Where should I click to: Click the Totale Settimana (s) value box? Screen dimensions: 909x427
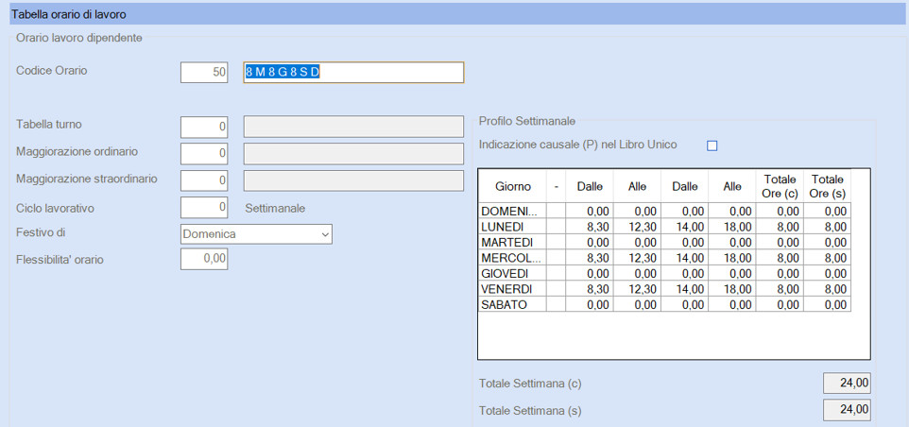coord(847,410)
